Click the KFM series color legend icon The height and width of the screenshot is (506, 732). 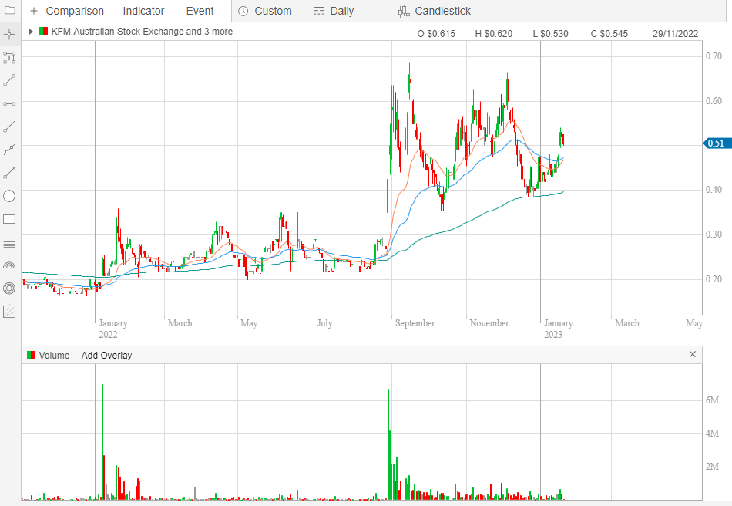(x=43, y=32)
